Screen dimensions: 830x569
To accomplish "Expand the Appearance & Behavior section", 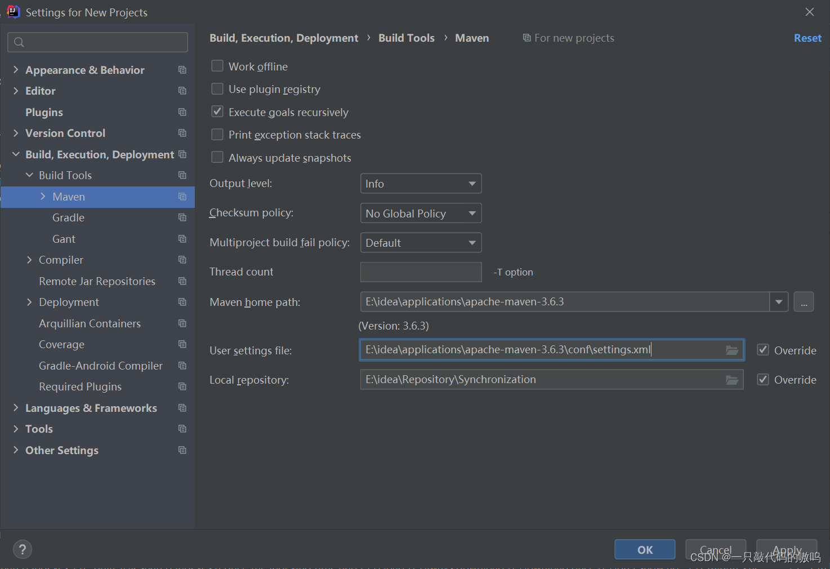I will (x=16, y=69).
